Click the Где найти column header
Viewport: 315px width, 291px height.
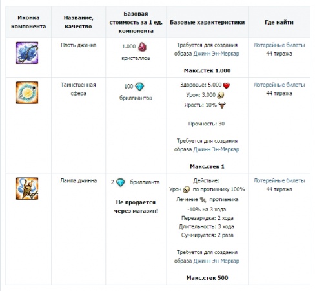click(279, 22)
